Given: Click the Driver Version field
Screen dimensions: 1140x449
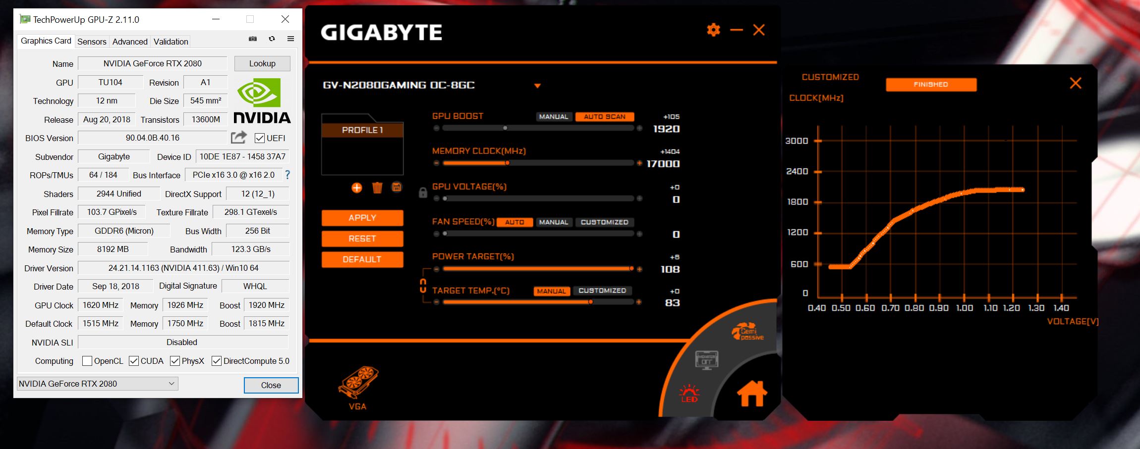Looking at the screenshot, I should tap(183, 268).
